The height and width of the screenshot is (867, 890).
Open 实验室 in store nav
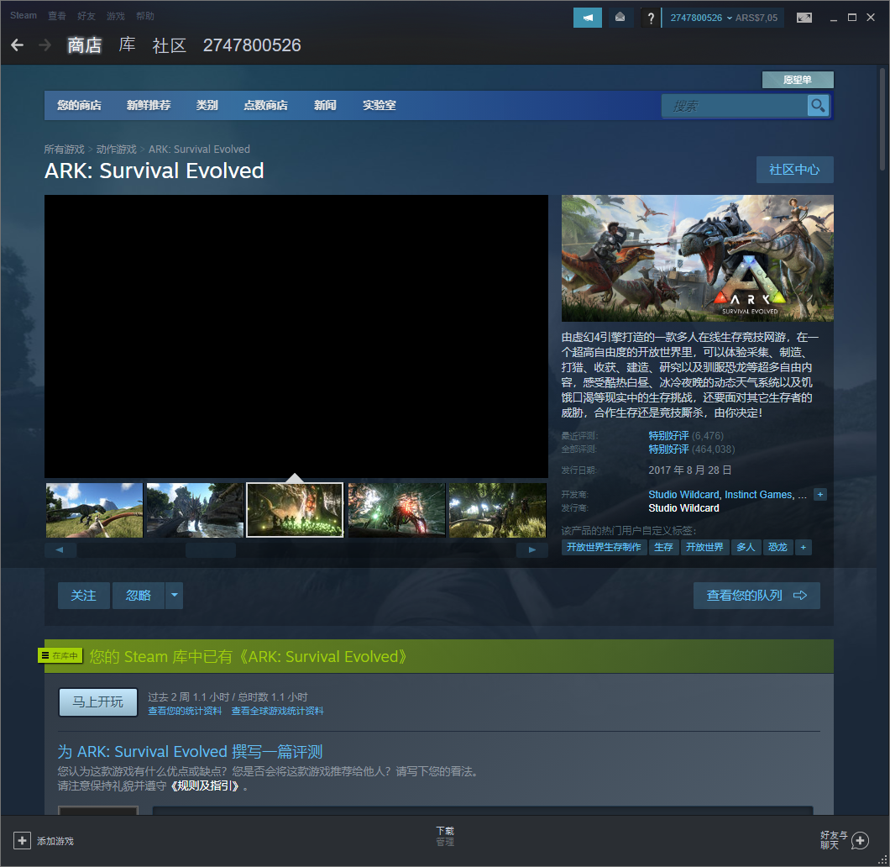[x=380, y=105]
